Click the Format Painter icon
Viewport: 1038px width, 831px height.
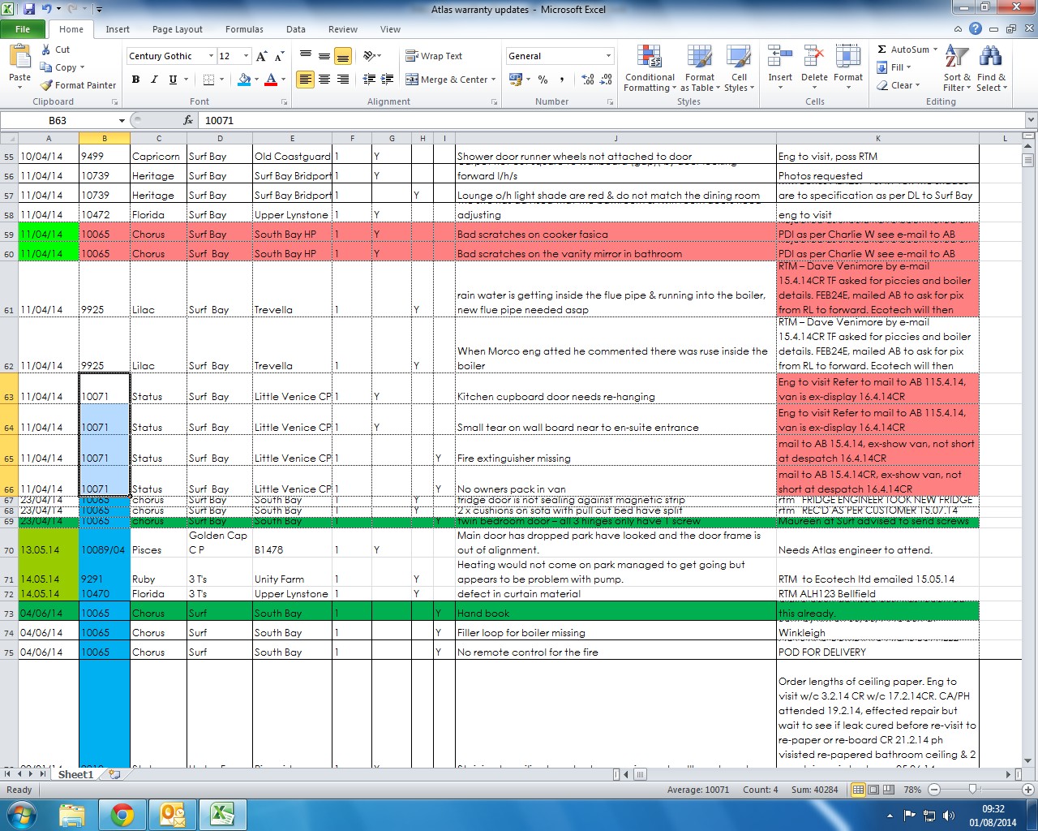[x=47, y=85]
